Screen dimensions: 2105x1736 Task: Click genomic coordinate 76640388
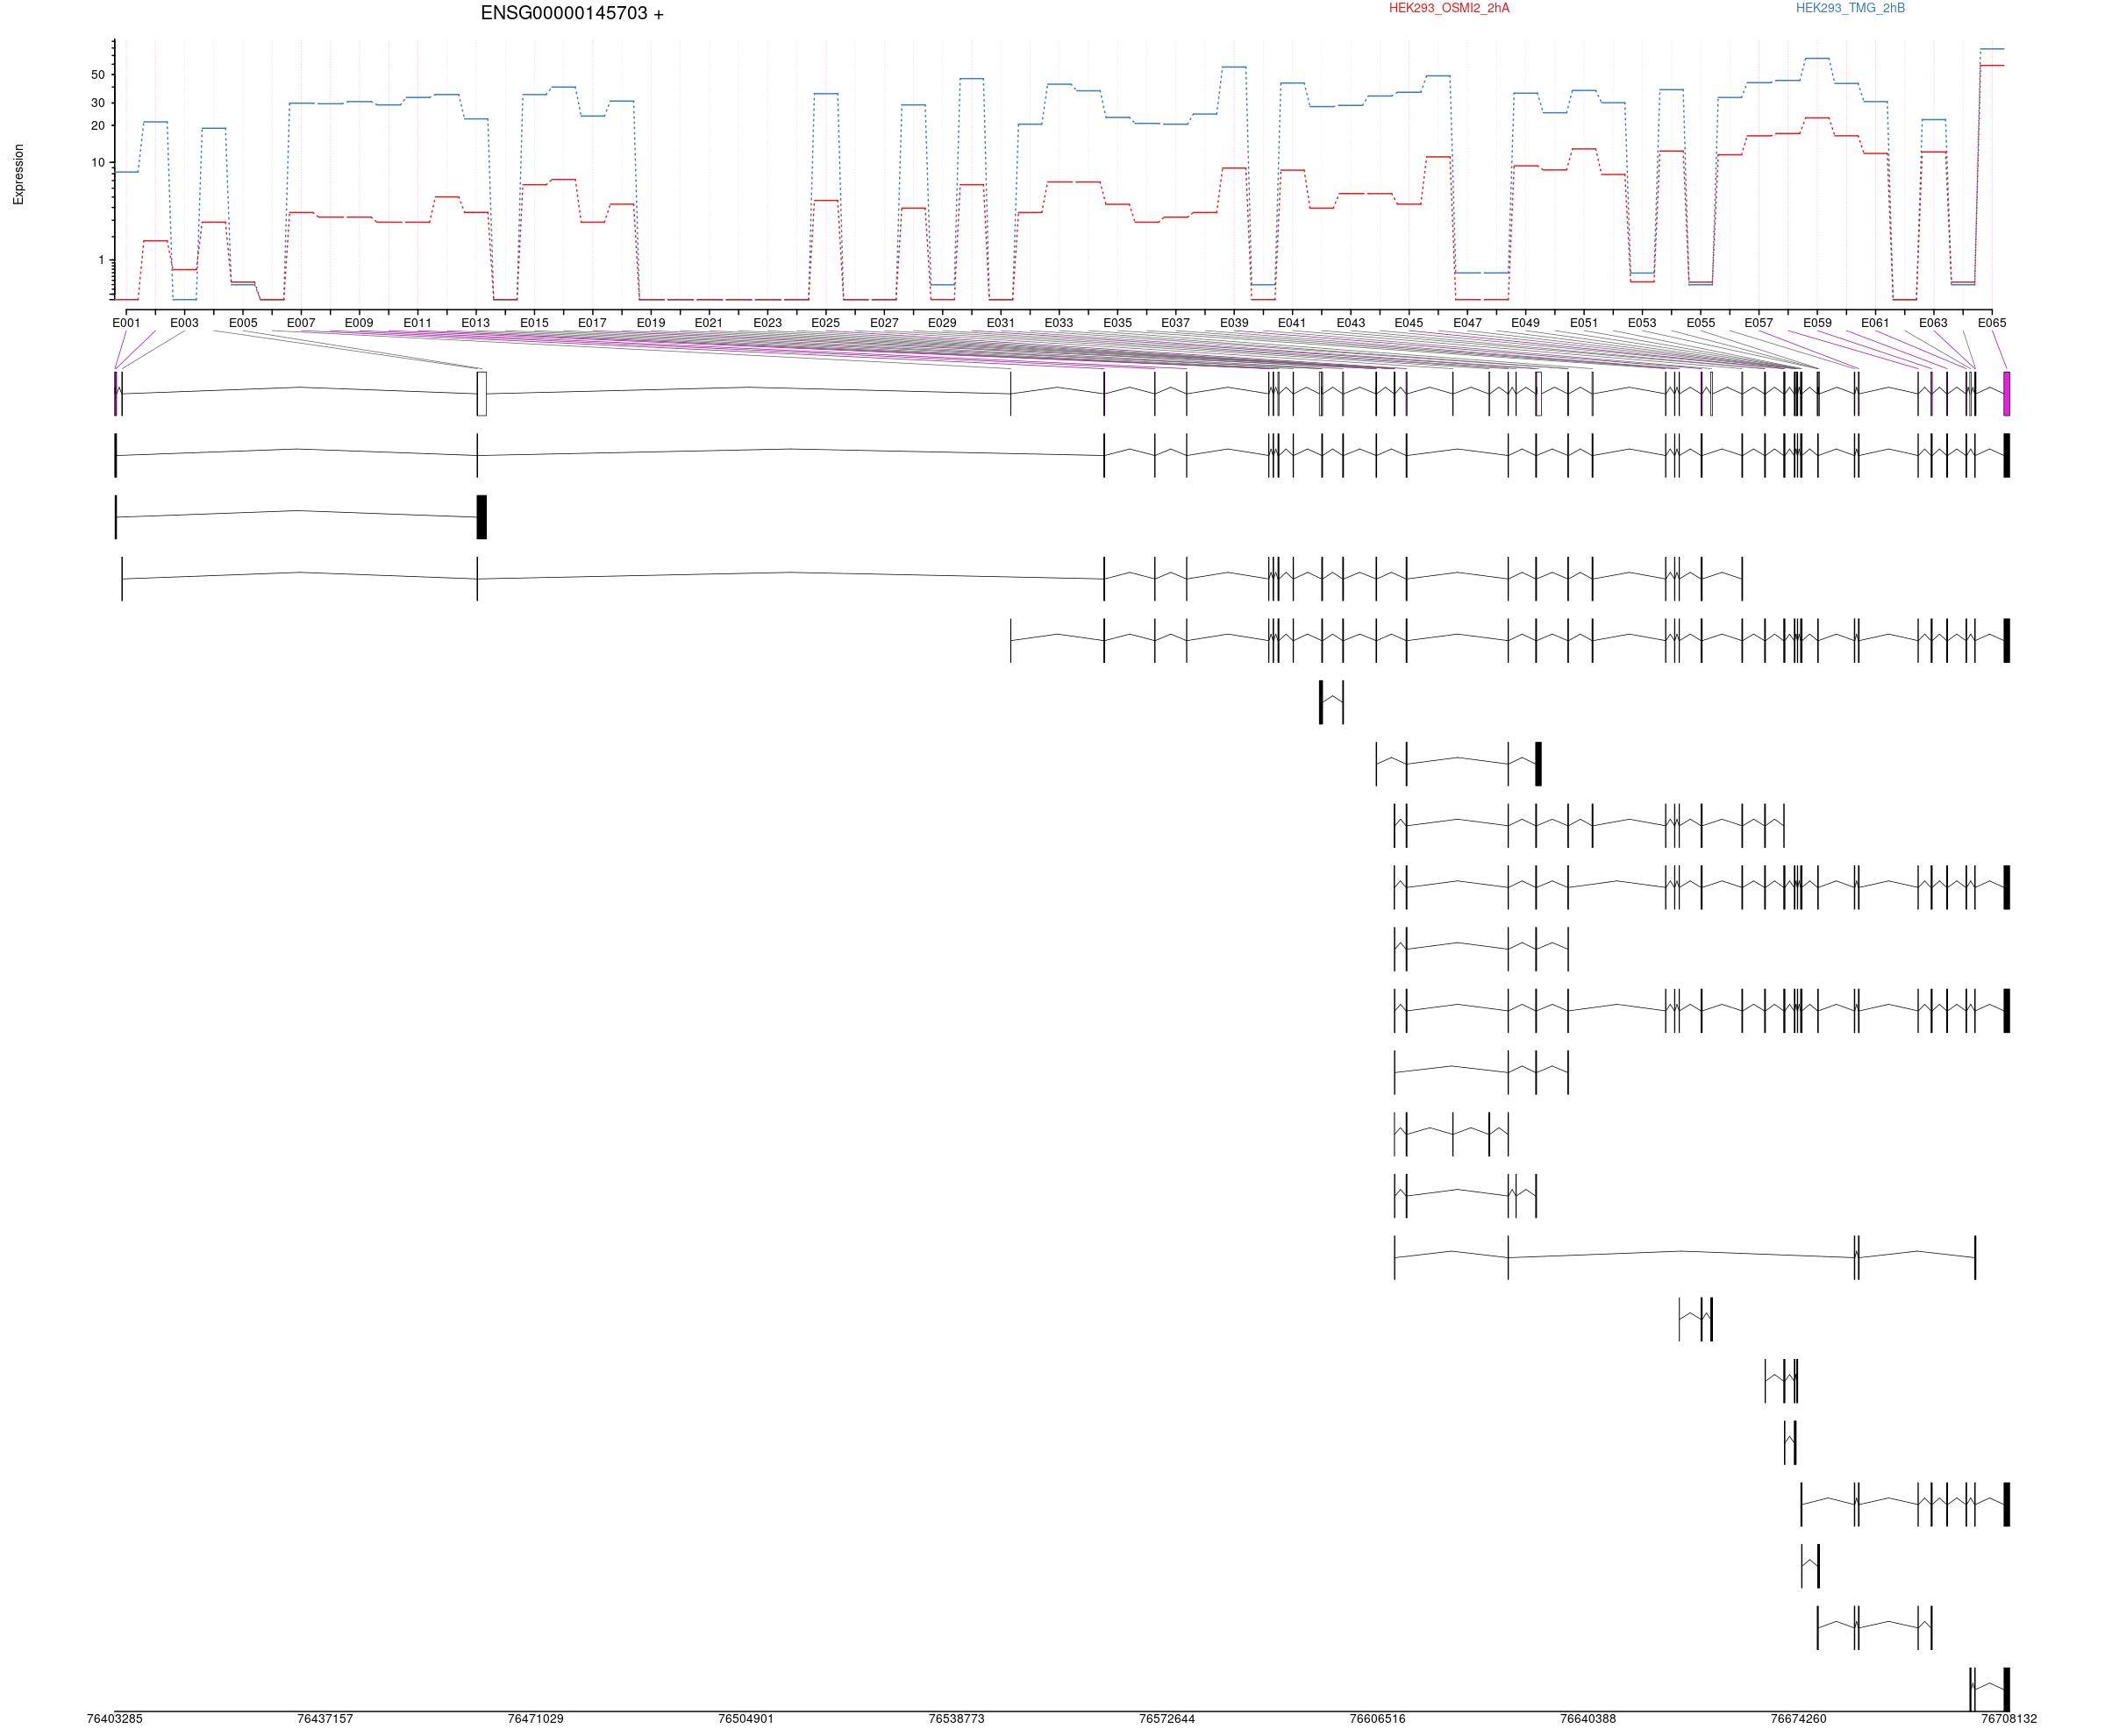(1588, 1719)
